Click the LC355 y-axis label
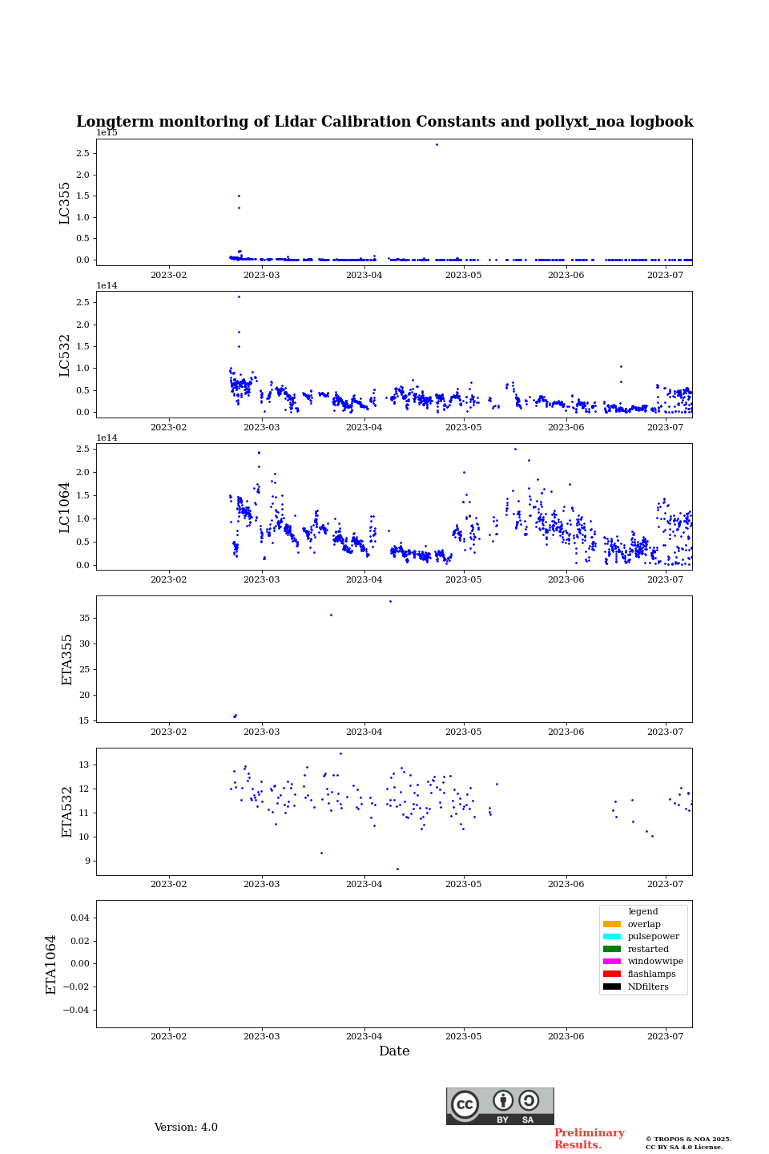 click(x=65, y=203)
